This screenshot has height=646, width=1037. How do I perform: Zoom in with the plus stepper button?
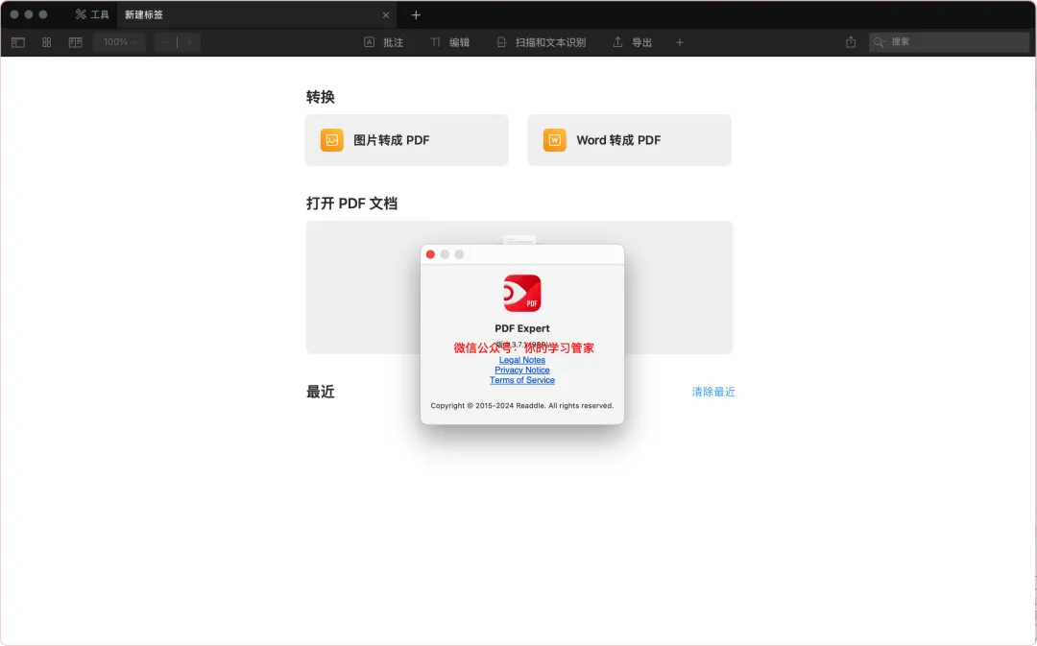[x=189, y=42]
